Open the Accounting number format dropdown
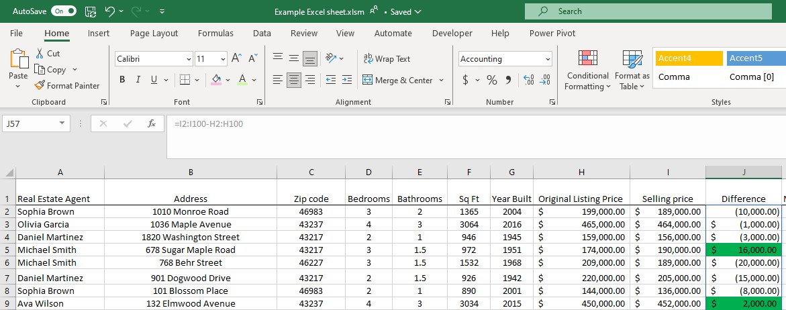 548,59
